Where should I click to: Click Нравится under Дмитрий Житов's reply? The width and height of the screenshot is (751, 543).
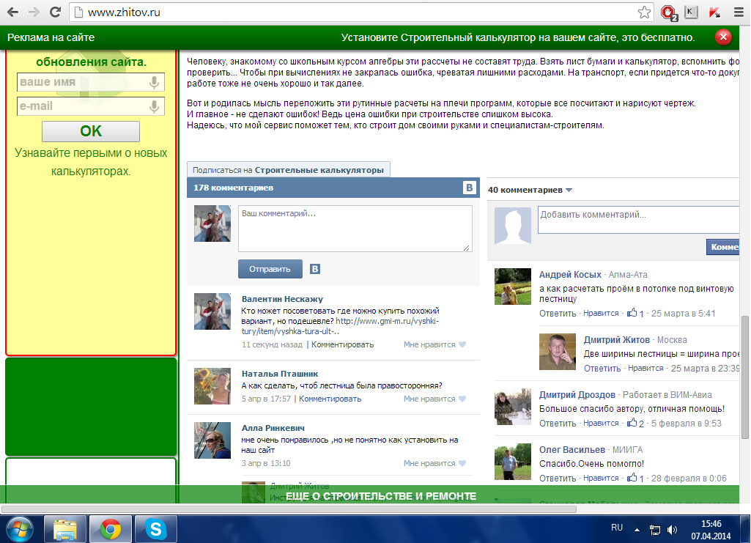pyautogui.click(x=645, y=368)
